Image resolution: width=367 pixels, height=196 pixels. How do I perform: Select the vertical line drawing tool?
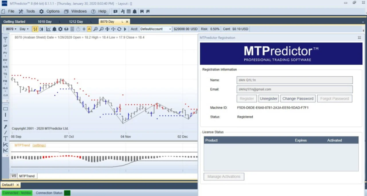pyautogui.click(x=5, y=115)
